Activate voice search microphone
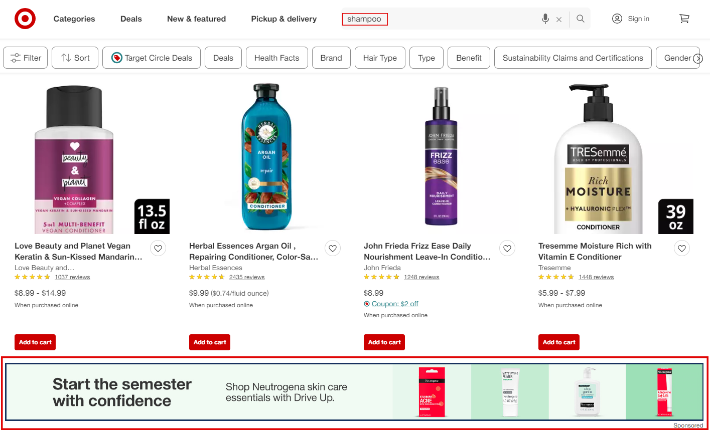Screen dimensions: 710x432 (545, 19)
